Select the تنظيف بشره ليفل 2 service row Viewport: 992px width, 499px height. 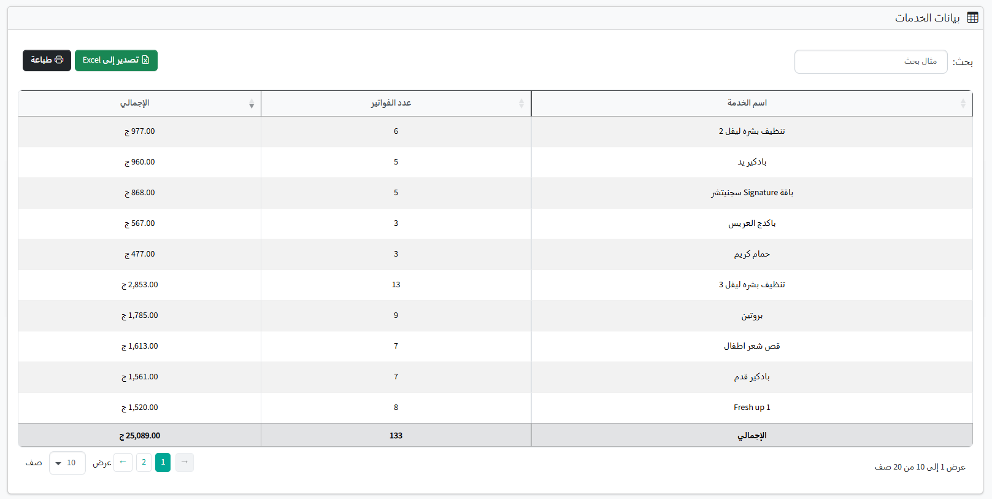[x=752, y=131]
